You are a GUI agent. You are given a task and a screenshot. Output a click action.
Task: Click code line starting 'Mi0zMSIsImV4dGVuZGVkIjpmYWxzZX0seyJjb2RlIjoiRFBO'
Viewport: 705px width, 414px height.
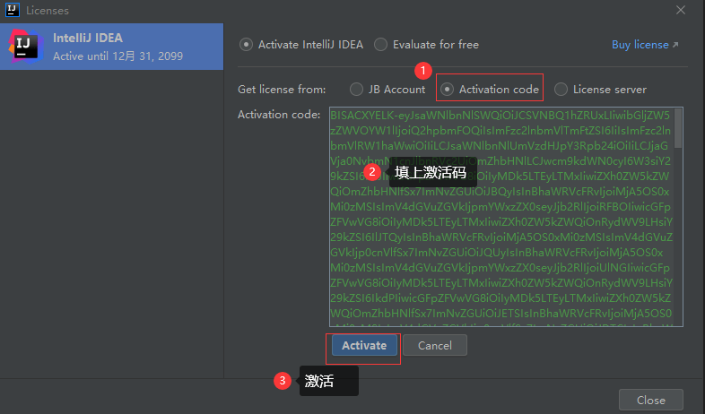click(500, 206)
